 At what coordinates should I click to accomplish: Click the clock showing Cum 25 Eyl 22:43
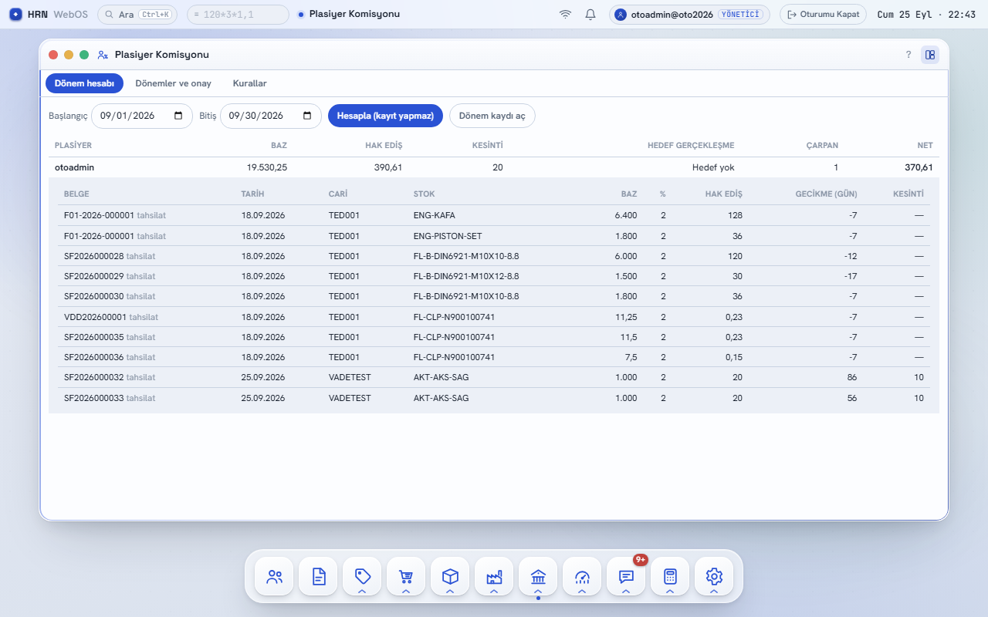pyautogui.click(x=926, y=14)
